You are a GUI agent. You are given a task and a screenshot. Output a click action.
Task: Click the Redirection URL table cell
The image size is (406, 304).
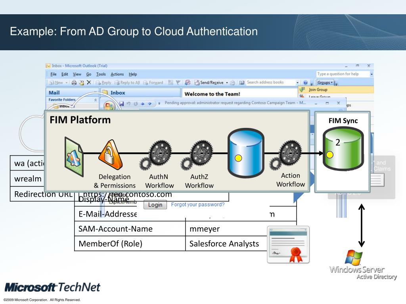pyautogui.click(x=42, y=194)
